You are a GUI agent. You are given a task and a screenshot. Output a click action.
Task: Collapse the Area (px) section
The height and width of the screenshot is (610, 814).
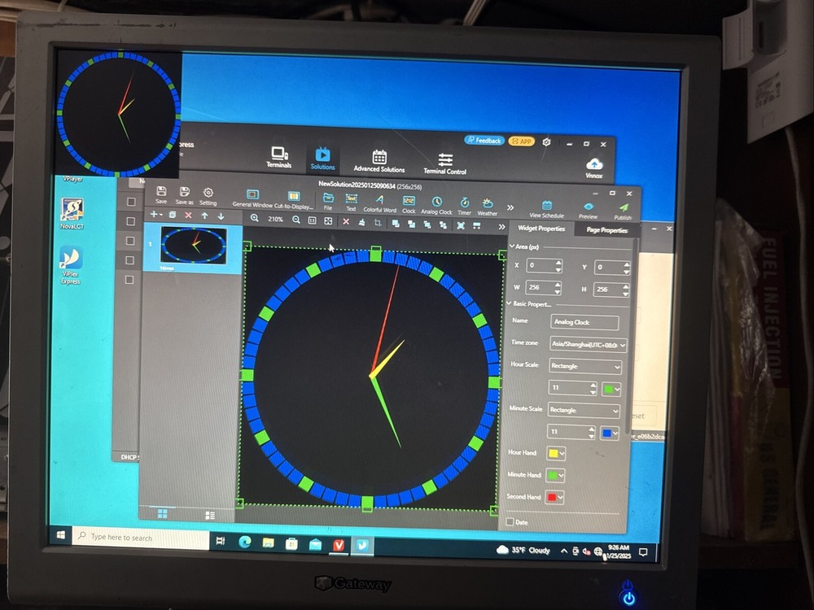(x=514, y=246)
